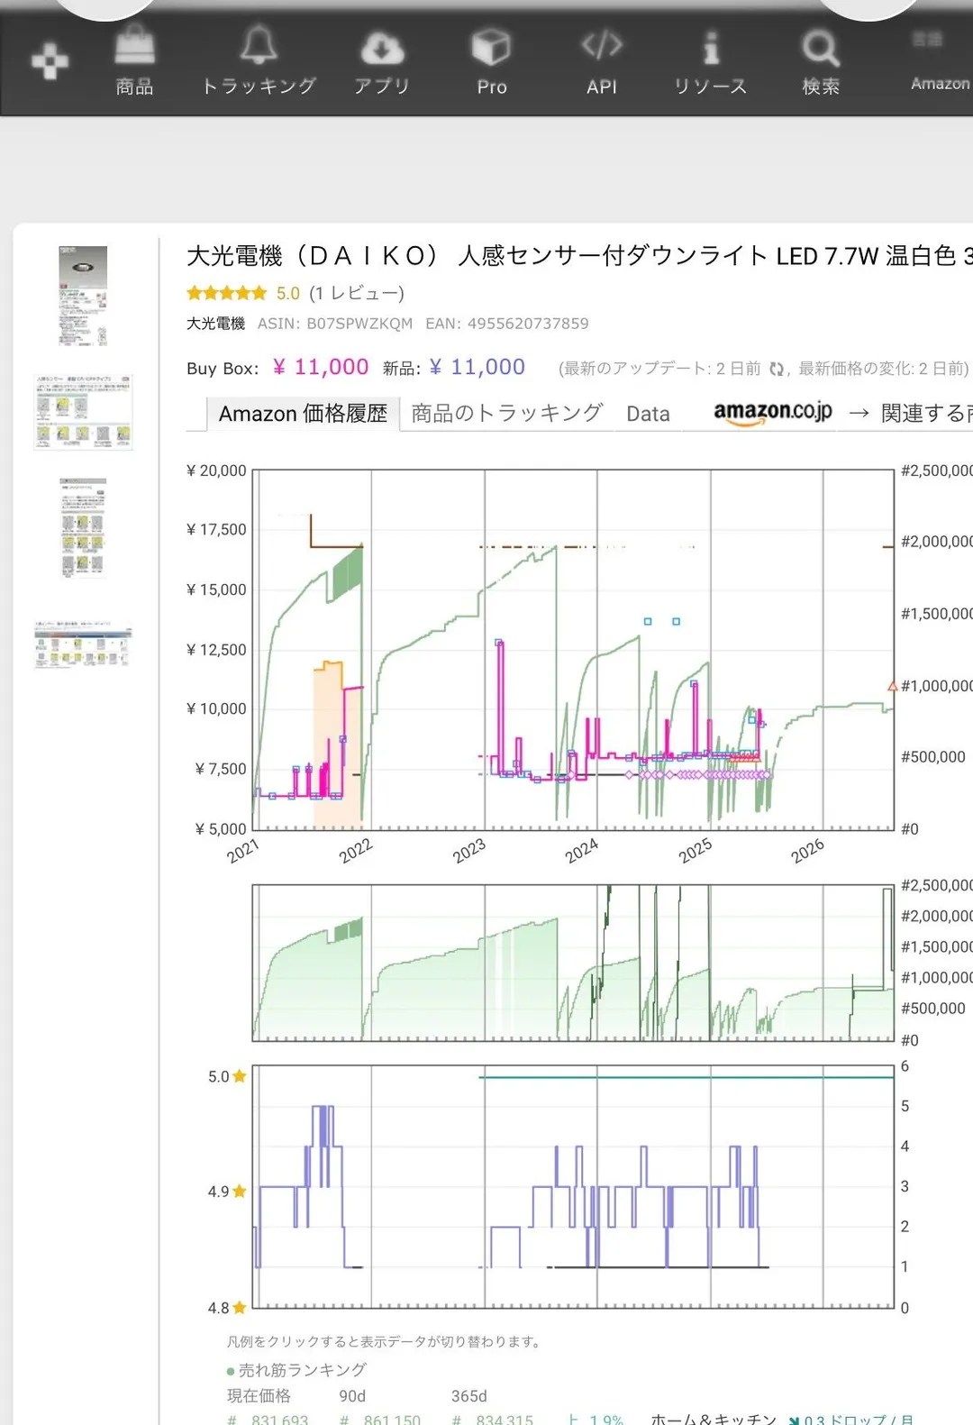Click the Keepa logo icon
The height and width of the screenshot is (1425, 973).
point(50,61)
